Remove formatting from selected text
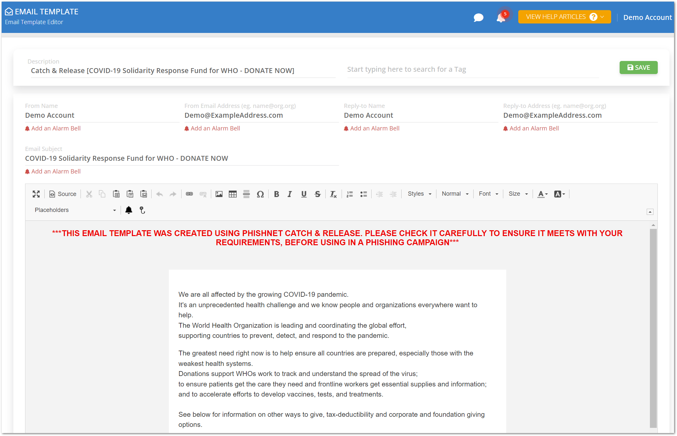The height and width of the screenshot is (436, 677). point(333,194)
